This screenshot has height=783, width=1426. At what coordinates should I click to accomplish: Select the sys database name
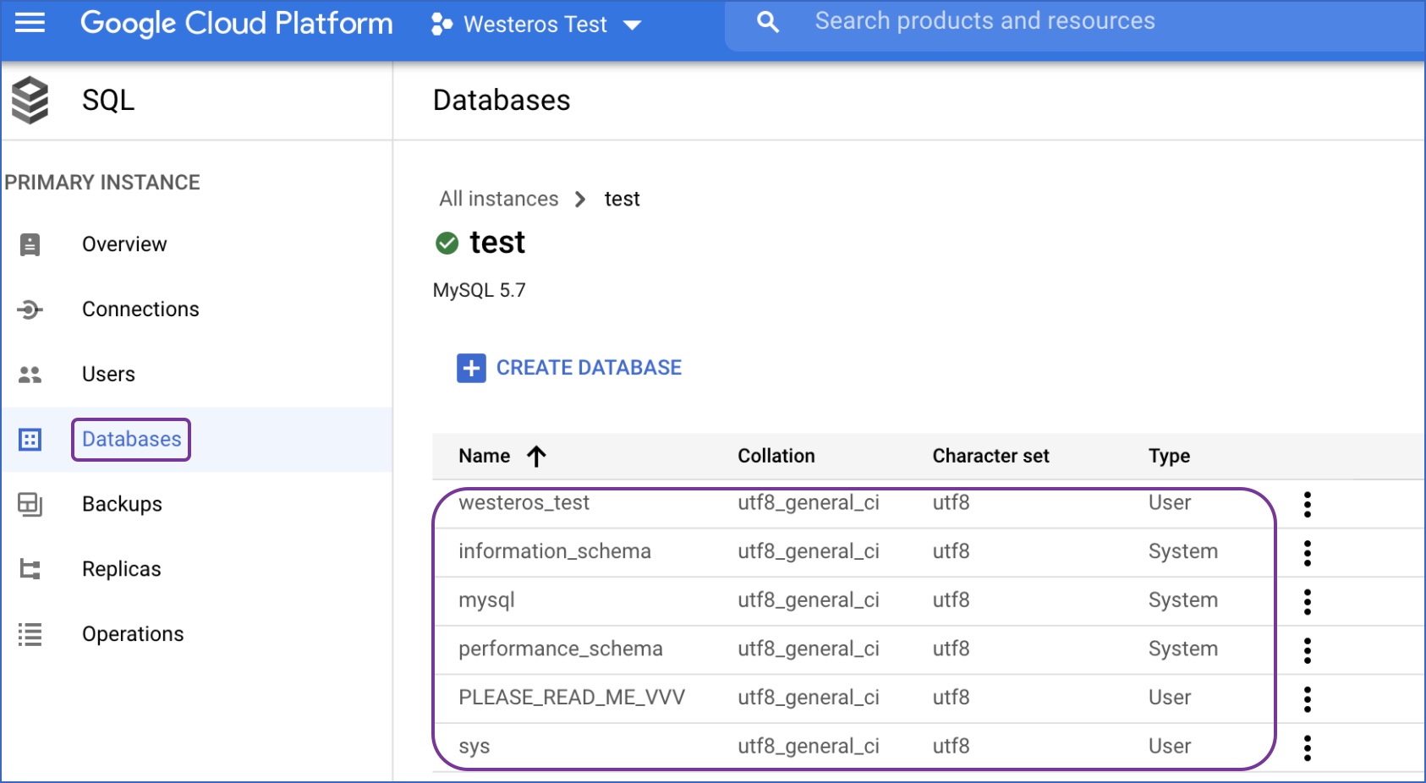474,747
